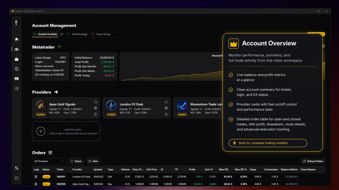Click the London FX Desk logo

point(111,106)
